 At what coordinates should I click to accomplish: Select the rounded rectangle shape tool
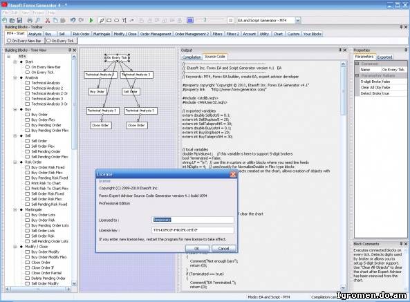point(117,20)
